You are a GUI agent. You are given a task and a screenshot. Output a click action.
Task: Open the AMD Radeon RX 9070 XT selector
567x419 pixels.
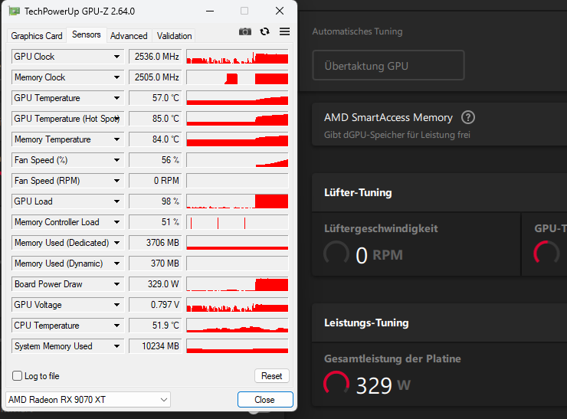point(88,400)
